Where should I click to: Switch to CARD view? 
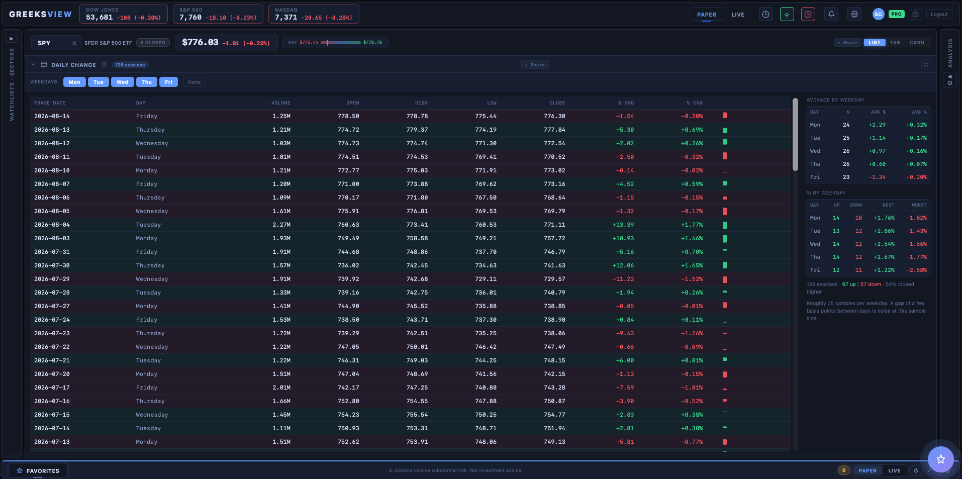tap(917, 43)
